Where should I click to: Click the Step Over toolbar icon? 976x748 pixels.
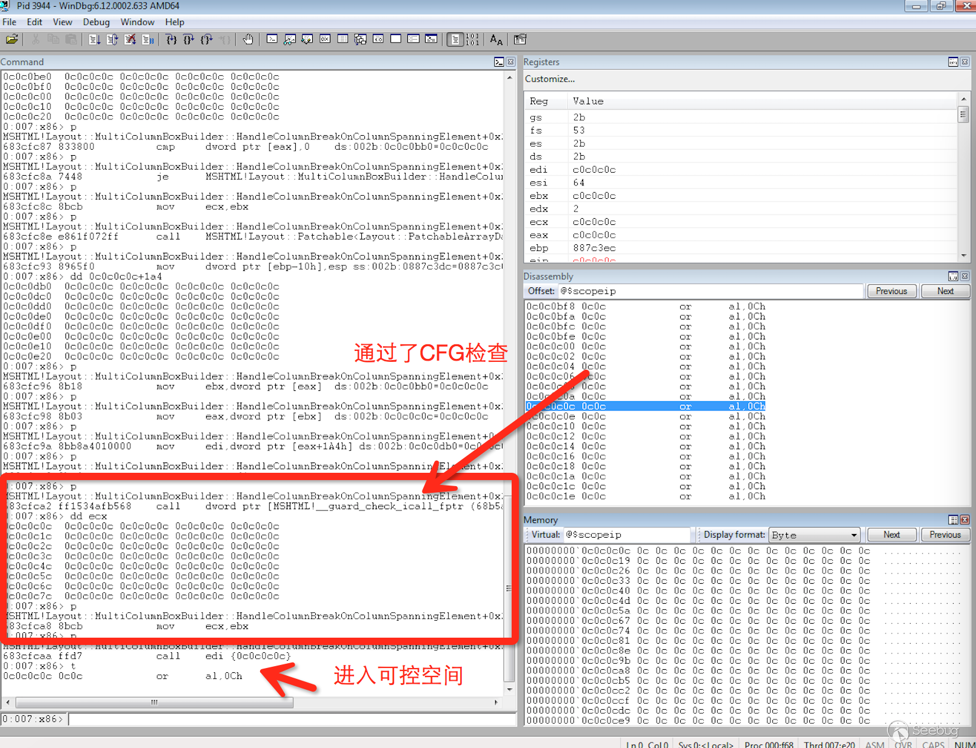click(x=189, y=39)
